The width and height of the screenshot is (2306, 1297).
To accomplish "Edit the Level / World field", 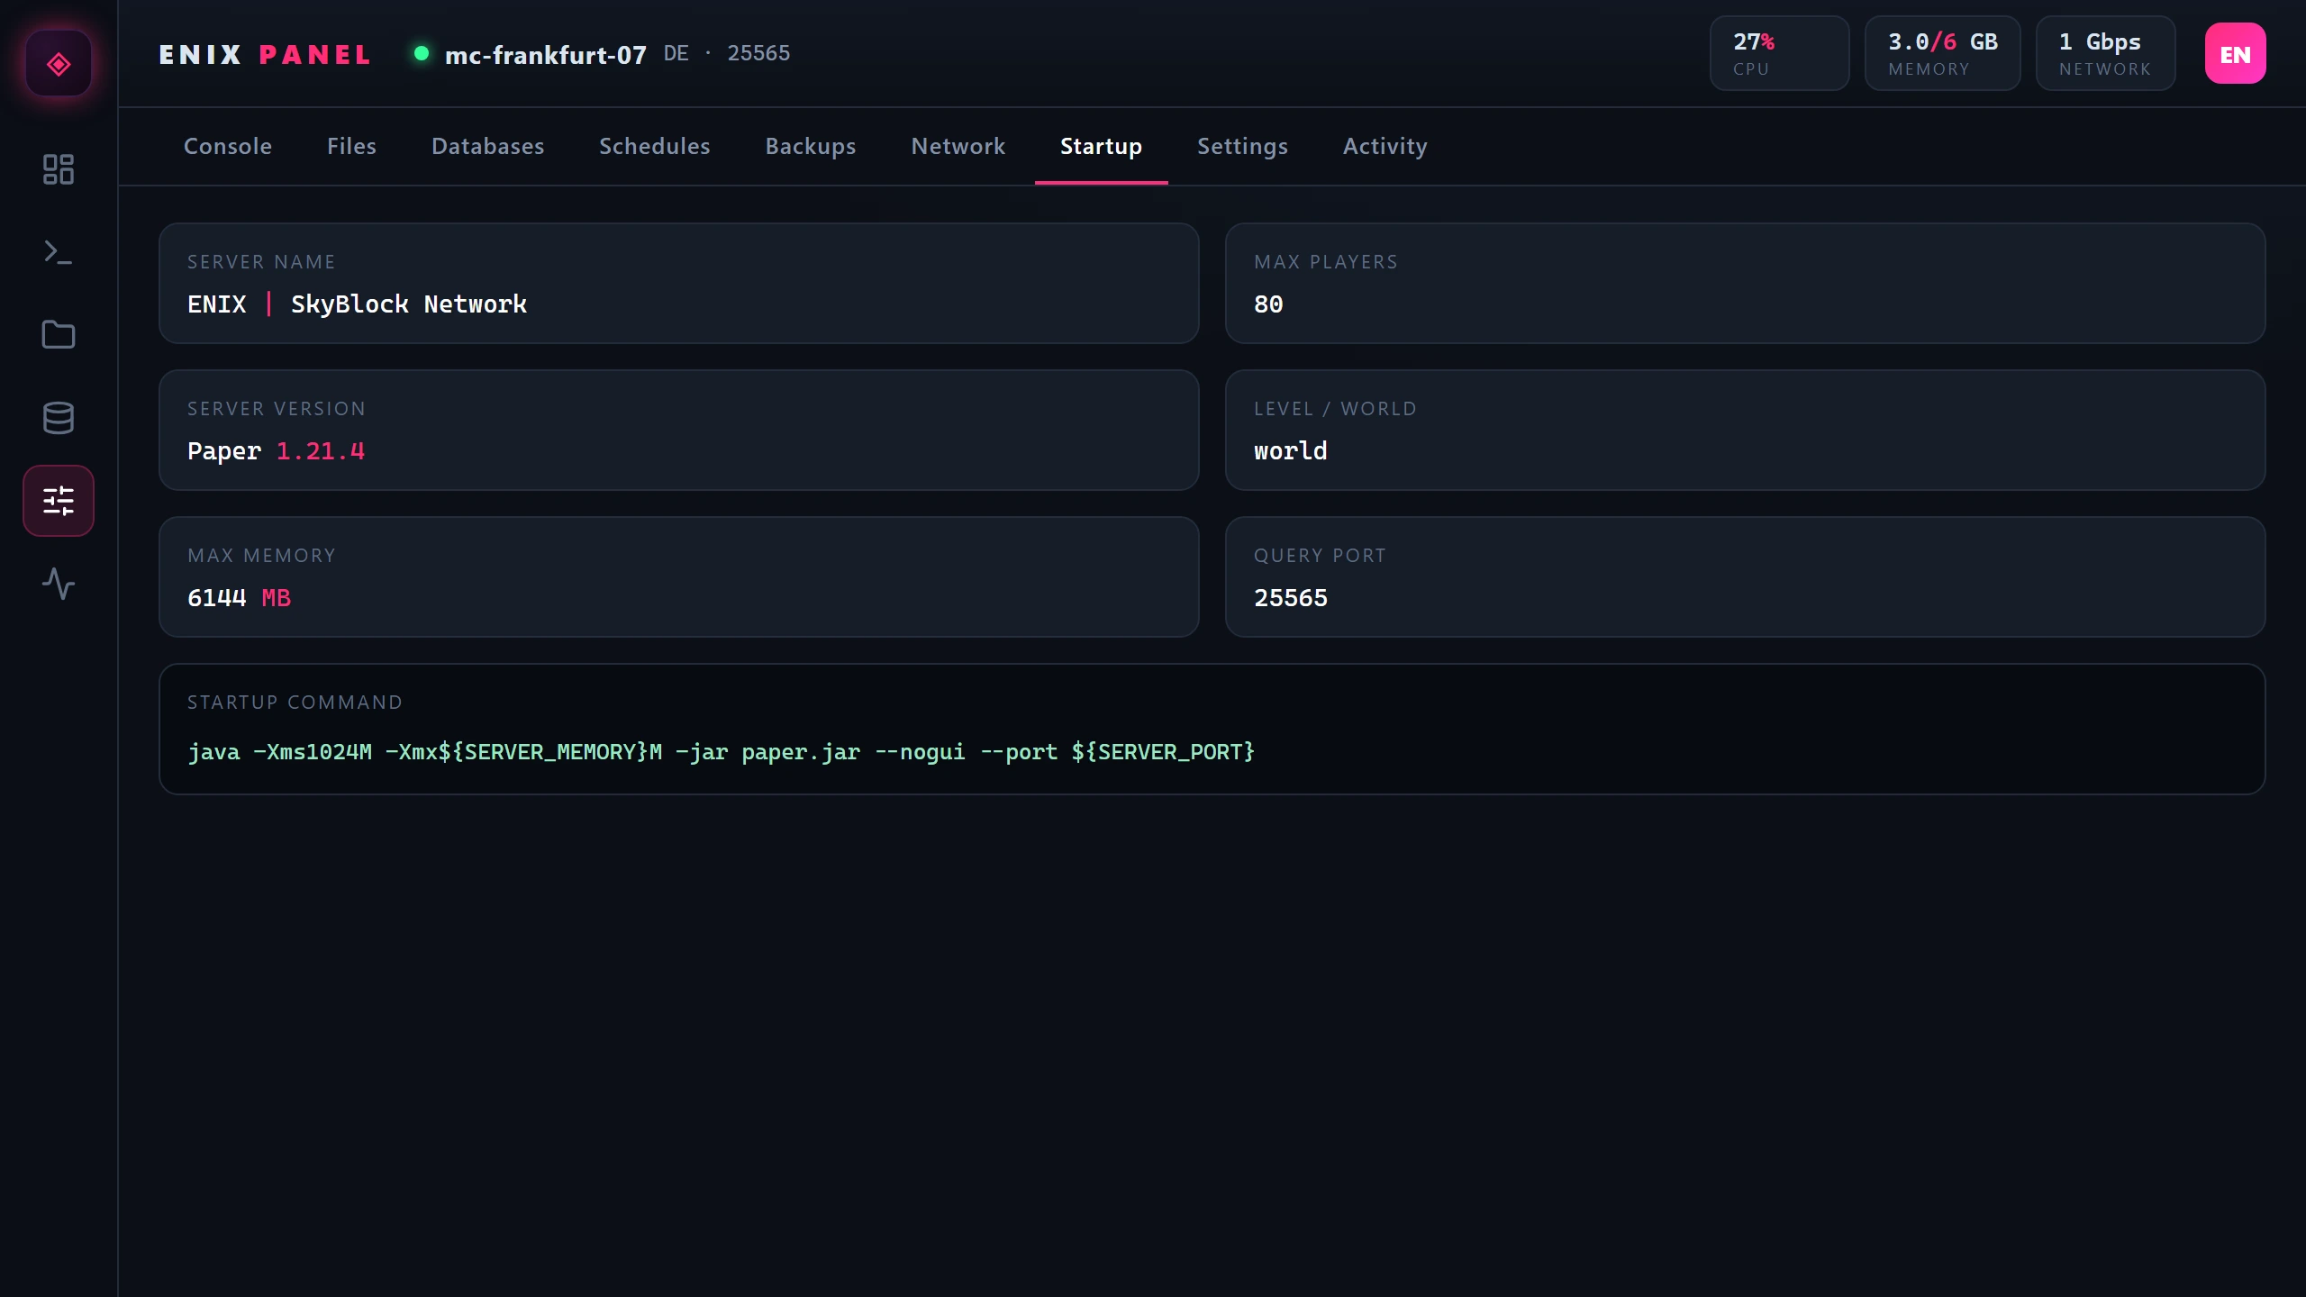I will point(1745,430).
